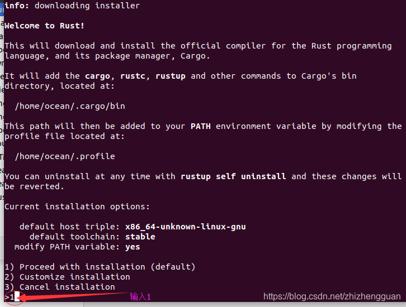The width and height of the screenshot is (406, 307).
Task: Click the bold rustup self uninstall text
Action: click(x=233, y=176)
